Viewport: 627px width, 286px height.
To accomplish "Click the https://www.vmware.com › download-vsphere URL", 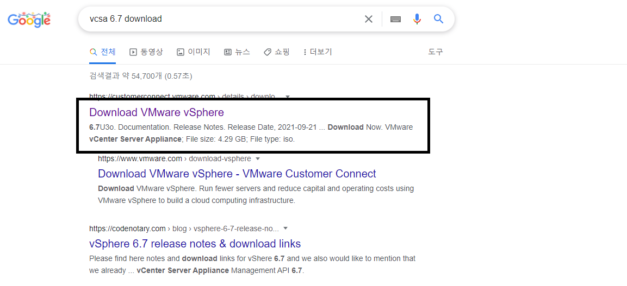I will [175, 159].
